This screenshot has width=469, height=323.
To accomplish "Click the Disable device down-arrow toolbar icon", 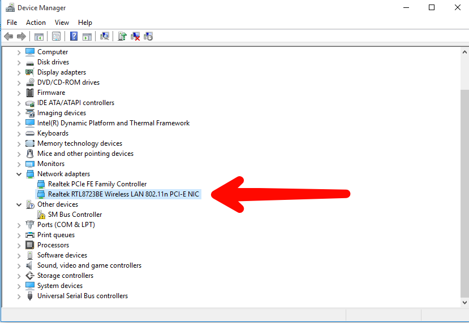I will [x=148, y=36].
